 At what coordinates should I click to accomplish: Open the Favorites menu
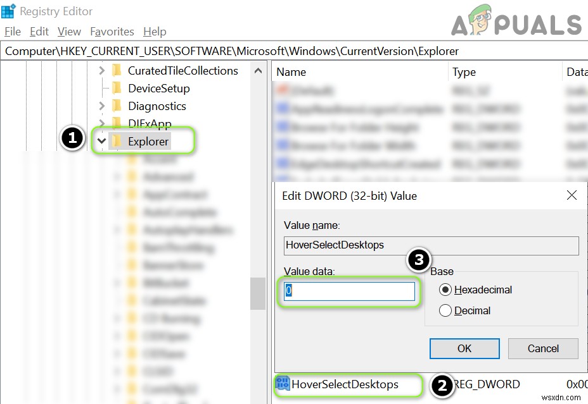coord(112,31)
